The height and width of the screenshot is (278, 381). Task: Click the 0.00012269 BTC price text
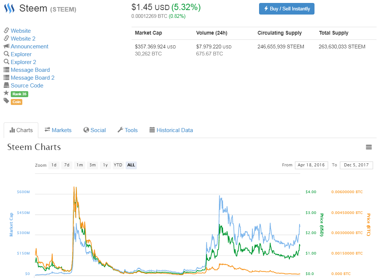pos(149,16)
